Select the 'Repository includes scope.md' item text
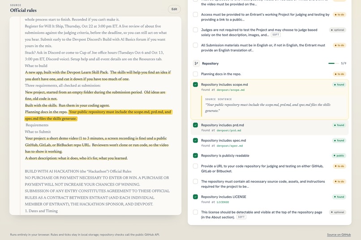This screenshot has height=240, width=361. tap(224, 84)
